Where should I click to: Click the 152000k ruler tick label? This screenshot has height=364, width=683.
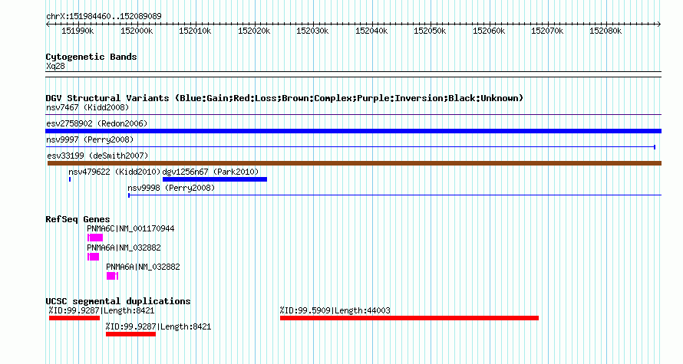pyautogui.click(x=137, y=31)
